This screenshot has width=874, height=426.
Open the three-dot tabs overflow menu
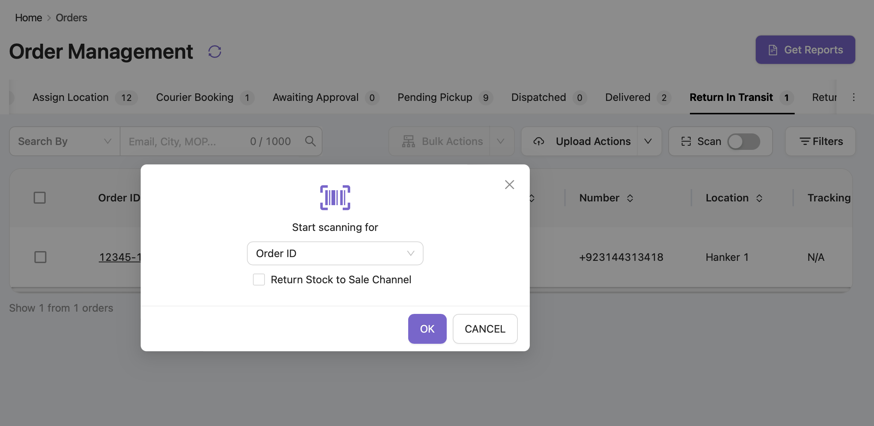pos(854,97)
